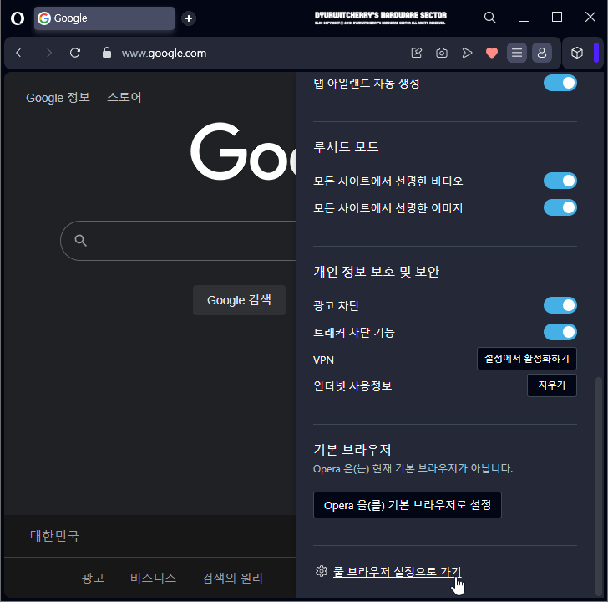Go forward to next page
Screen dimensions: 608x602
(48, 53)
